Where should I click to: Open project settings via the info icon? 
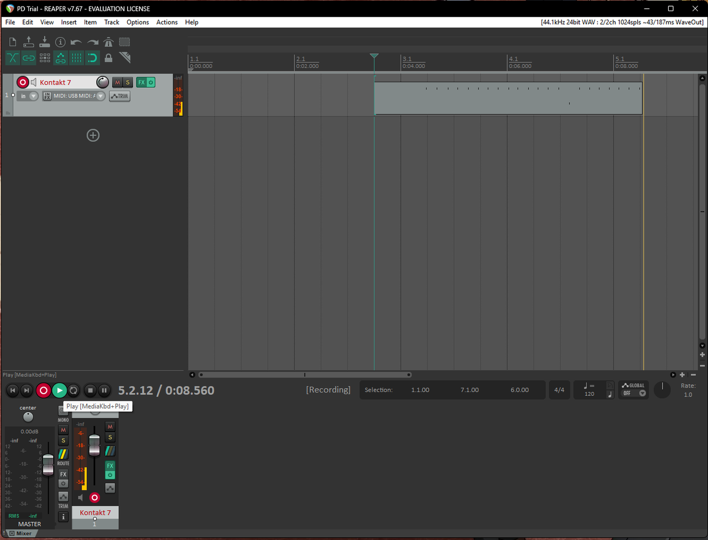pos(60,42)
